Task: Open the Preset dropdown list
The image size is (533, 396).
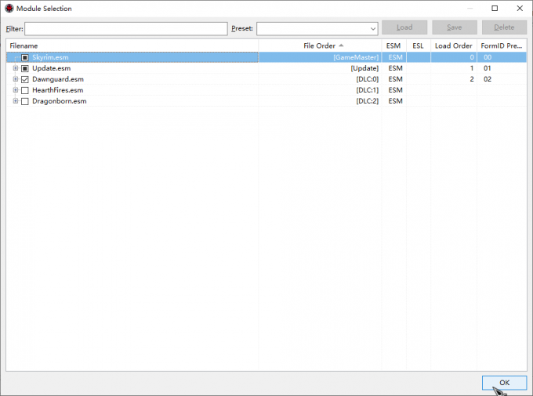Action: click(x=373, y=28)
